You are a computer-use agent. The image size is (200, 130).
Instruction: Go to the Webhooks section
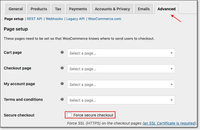[54, 19]
